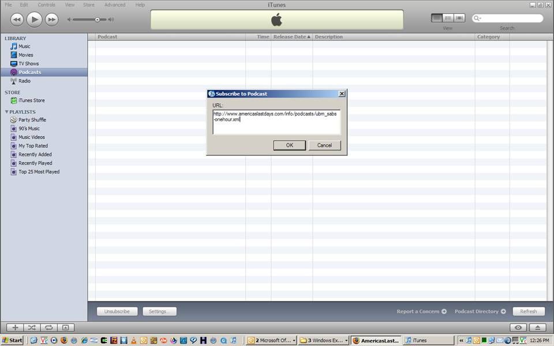Click the Previous track rewind button
Viewport: 554px width, 346px height.
click(17, 20)
